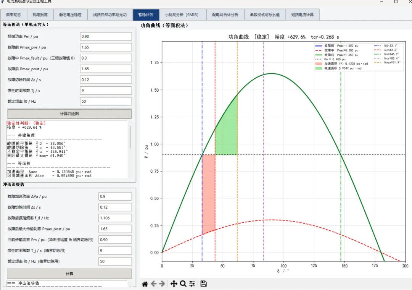Click the 故障前 Pmax_pre input field

[x=106, y=47]
